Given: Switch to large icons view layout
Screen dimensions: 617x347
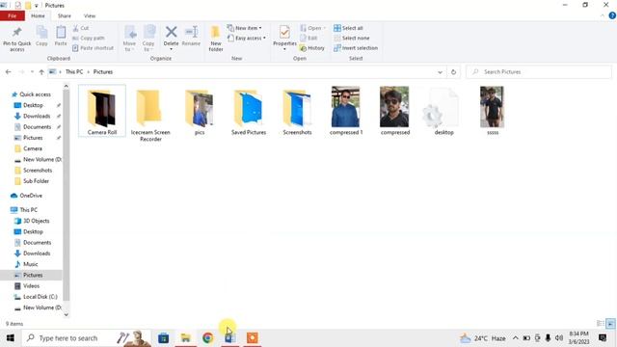Looking at the screenshot, I should (610, 324).
